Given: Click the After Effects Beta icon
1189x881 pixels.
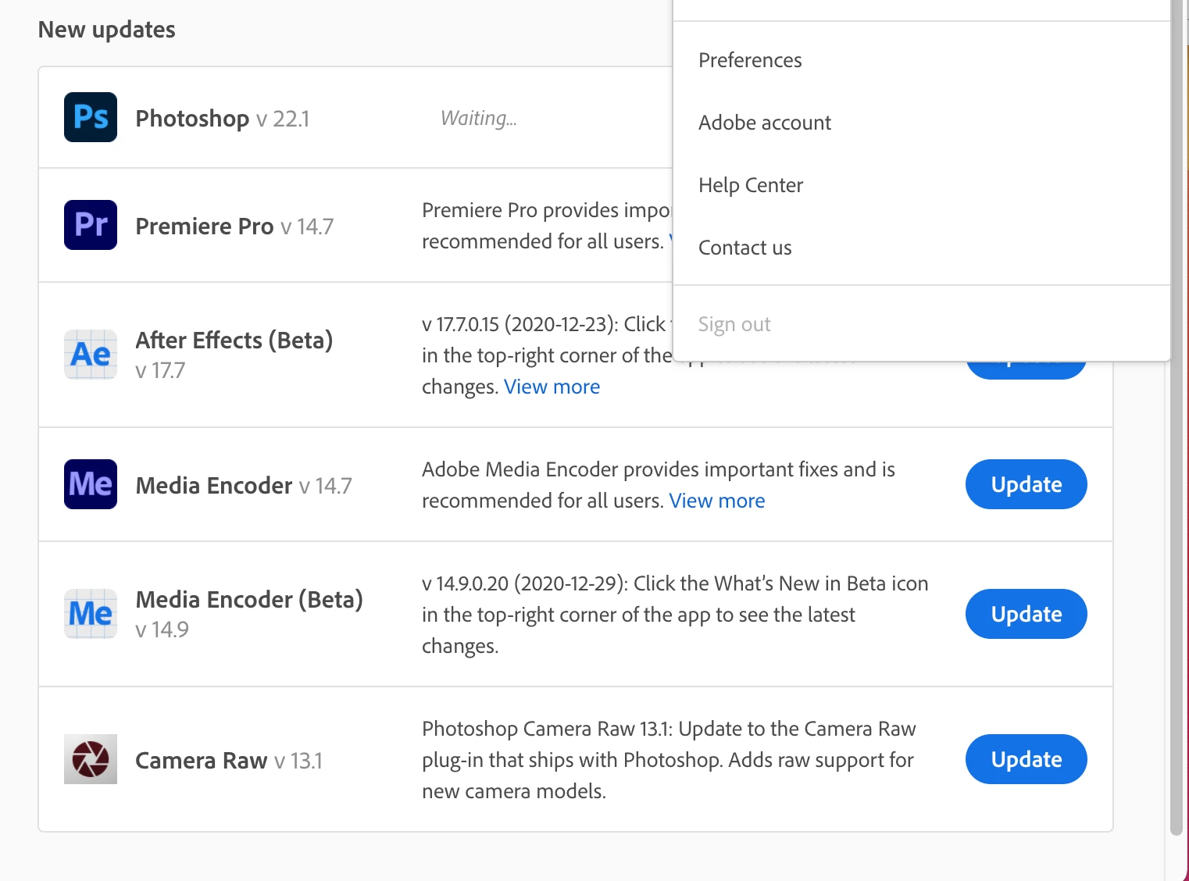Looking at the screenshot, I should (x=91, y=355).
